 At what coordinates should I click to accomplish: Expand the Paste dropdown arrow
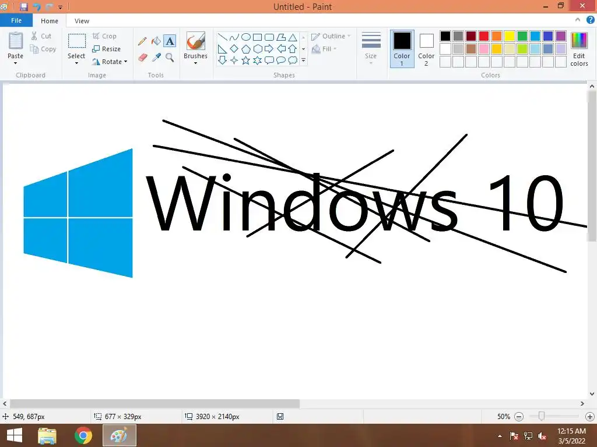tap(16, 63)
